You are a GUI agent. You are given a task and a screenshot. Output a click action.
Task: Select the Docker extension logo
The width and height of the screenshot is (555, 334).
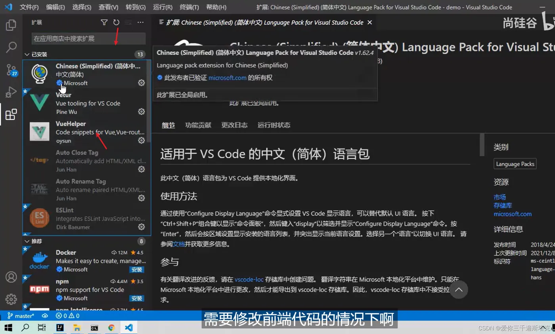pos(40,260)
